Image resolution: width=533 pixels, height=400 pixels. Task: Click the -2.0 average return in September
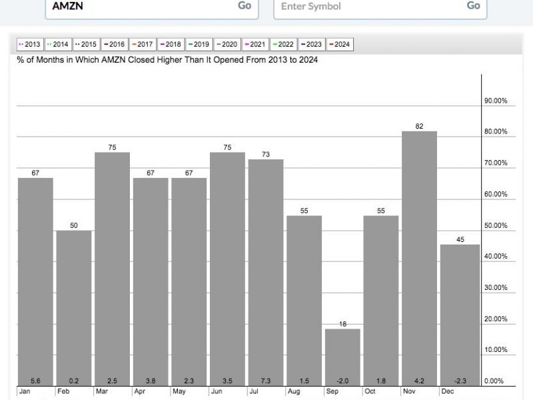[342, 381]
